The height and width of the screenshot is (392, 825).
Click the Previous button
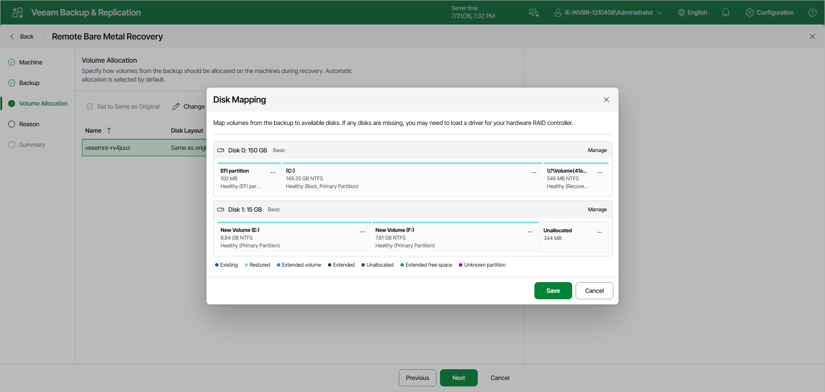418,378
